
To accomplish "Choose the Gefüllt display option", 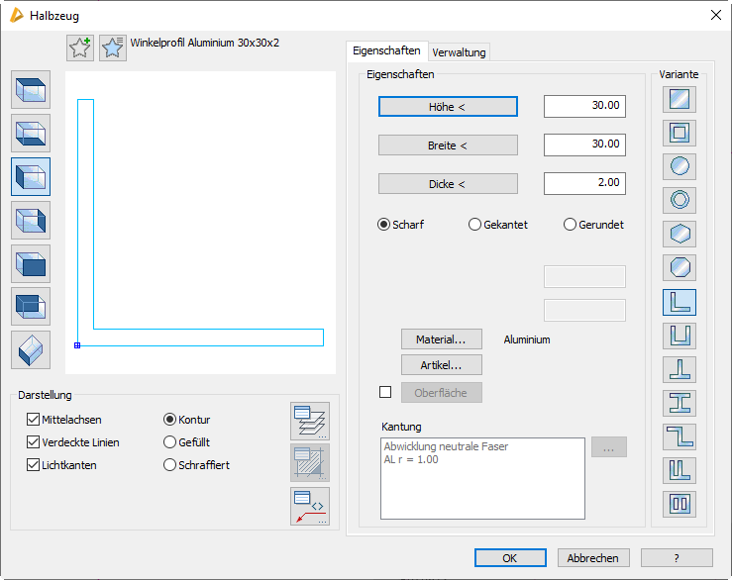I will point(169,442).
